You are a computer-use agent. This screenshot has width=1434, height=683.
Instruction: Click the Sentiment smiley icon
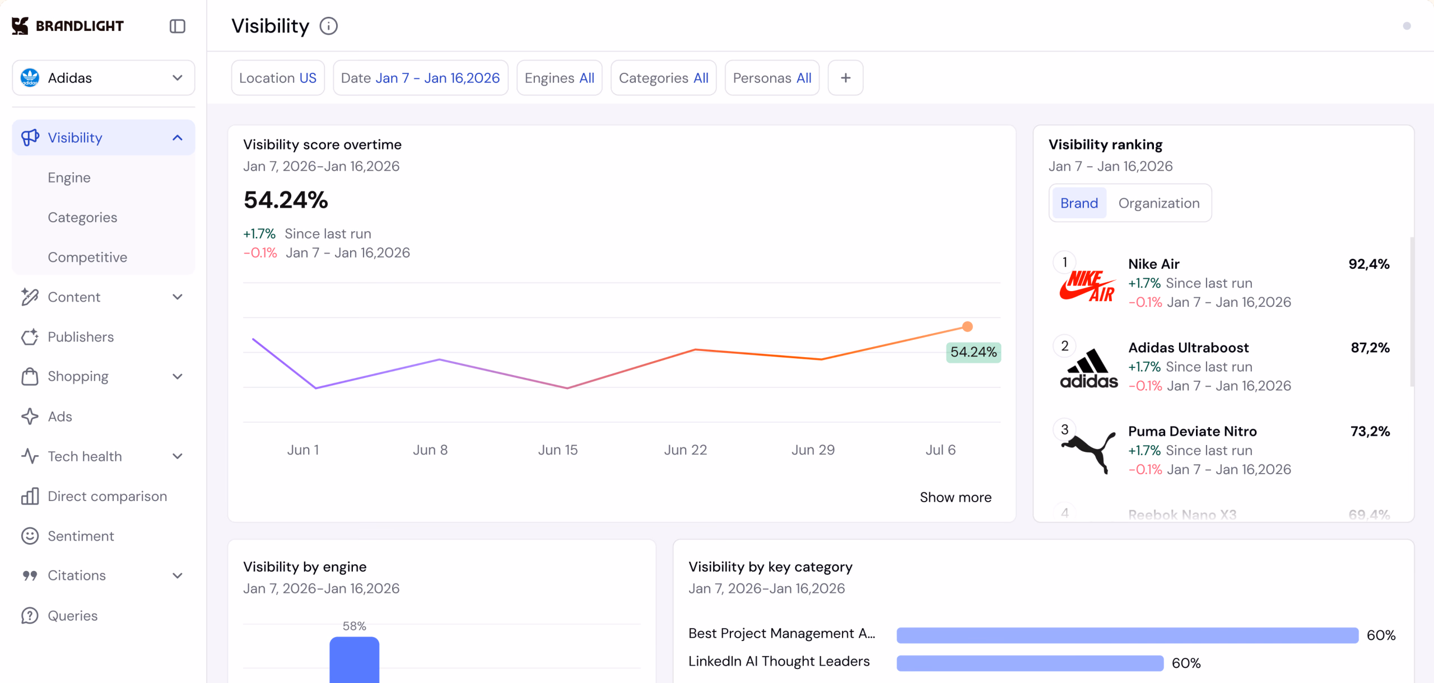30,536
